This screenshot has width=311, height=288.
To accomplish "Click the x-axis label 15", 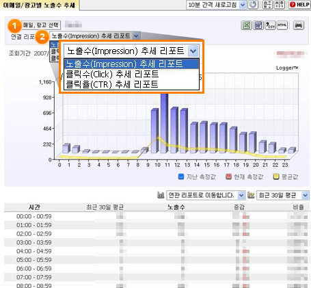I will coord(207,165).
